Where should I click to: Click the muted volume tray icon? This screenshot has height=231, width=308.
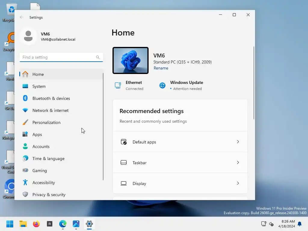pos(271,224)
